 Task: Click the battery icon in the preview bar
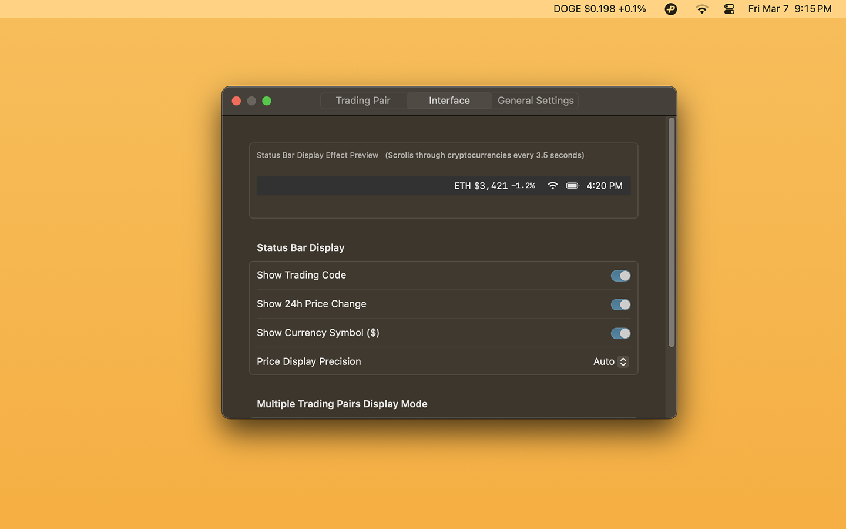click(572, 186)
